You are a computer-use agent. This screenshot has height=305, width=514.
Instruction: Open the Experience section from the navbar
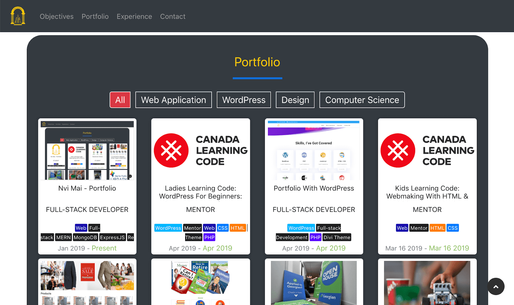click(134, 16)
